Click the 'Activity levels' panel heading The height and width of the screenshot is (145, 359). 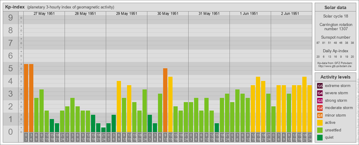coord(335,77)
